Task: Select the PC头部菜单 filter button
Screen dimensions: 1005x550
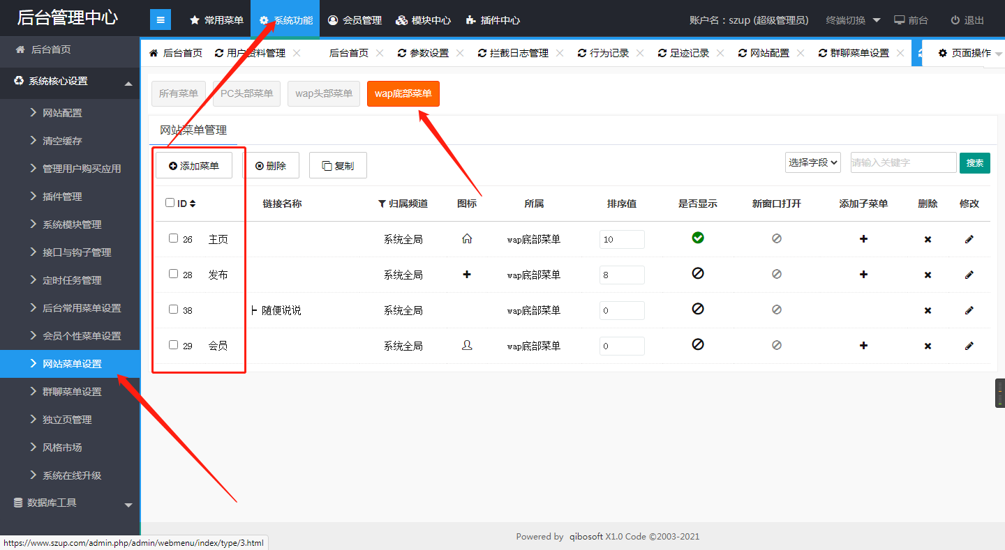Action: [x=247, y=93]
